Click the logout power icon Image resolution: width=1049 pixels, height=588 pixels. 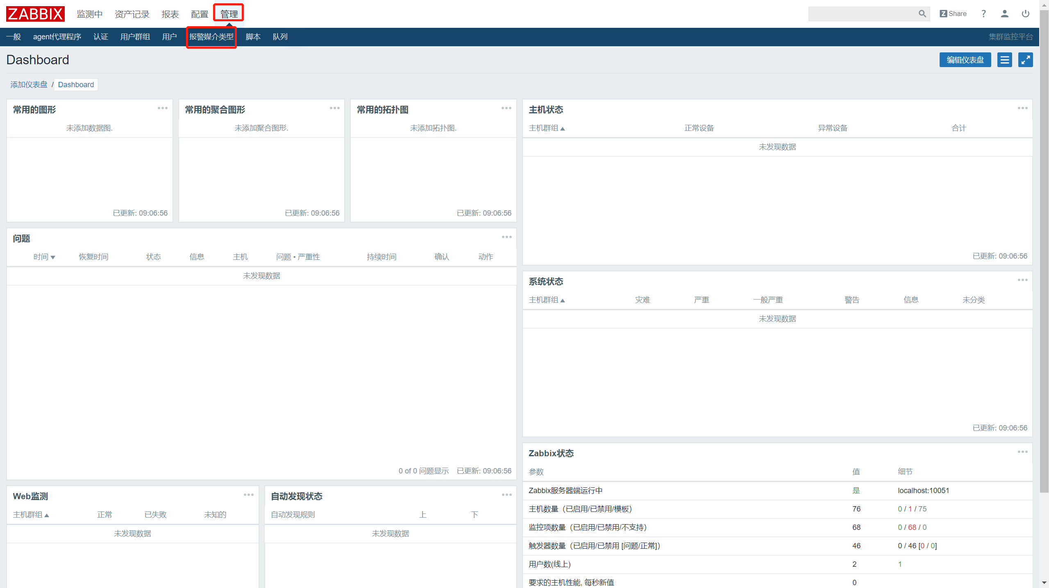[1025, 14]
